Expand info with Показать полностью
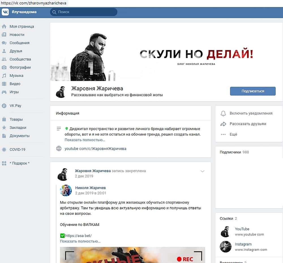Image resolution: width=283 pixels, height=263 pixels. coord(85,140)
